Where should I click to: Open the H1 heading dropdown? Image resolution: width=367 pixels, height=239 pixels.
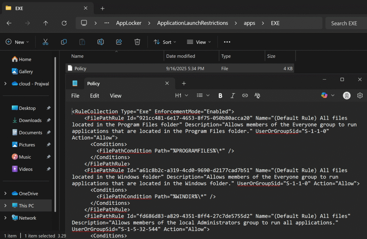182,95
